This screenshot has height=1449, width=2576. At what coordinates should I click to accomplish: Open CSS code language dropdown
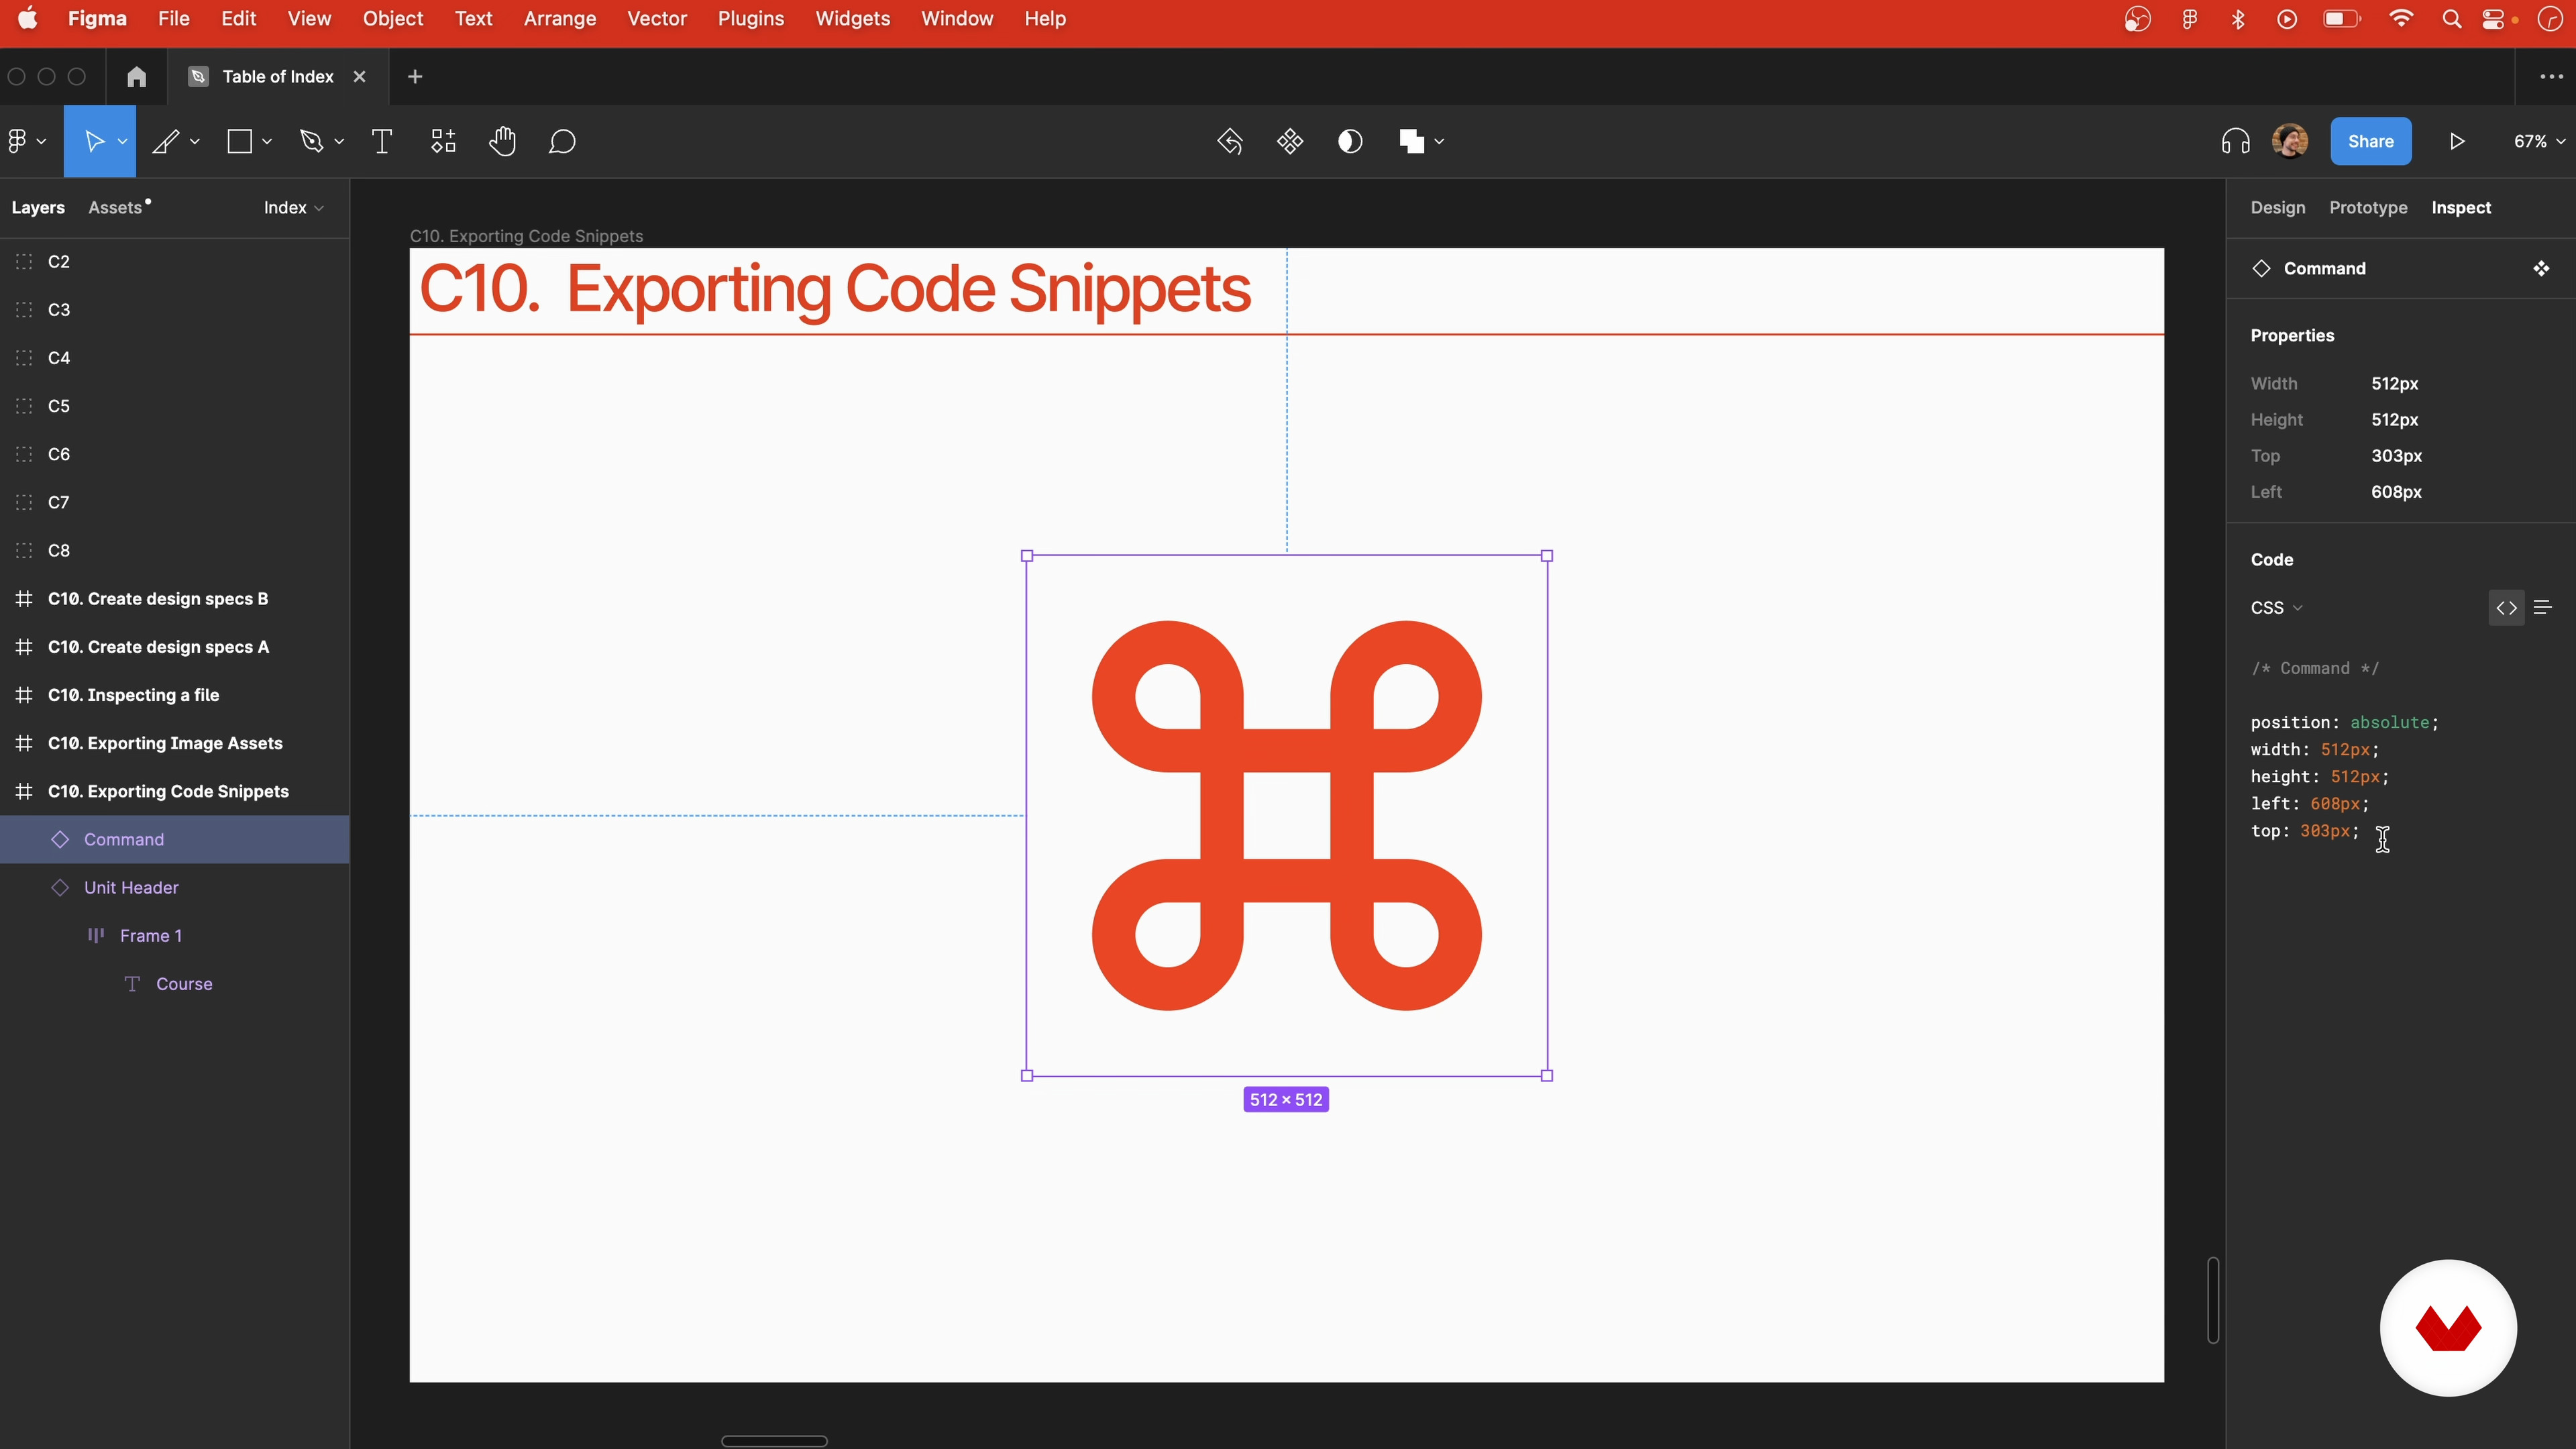2277,608
